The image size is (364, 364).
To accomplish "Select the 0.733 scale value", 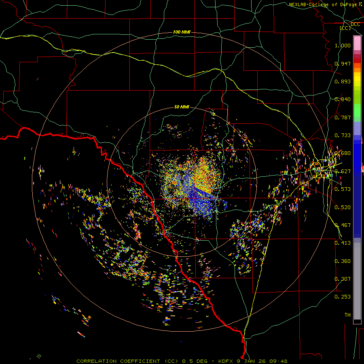I will (x=343, y=135).
